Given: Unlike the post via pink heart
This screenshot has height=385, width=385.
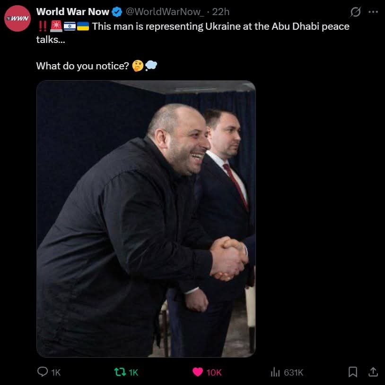Looking at the screenshot, I should coord(198,372).
